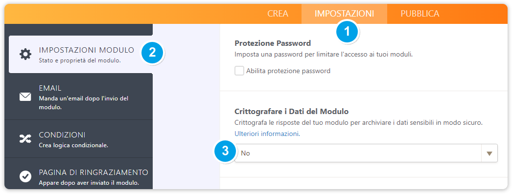Viewport: 512px width, 194px height.
Task: Click the envelope icon next to Email
Action: click(25, 97)
